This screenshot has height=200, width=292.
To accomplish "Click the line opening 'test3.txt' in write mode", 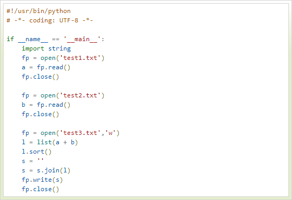I will (x=70, y=133).
